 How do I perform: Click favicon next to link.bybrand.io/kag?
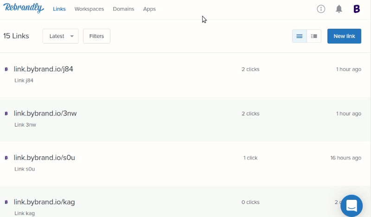click(x=6, y=202)
